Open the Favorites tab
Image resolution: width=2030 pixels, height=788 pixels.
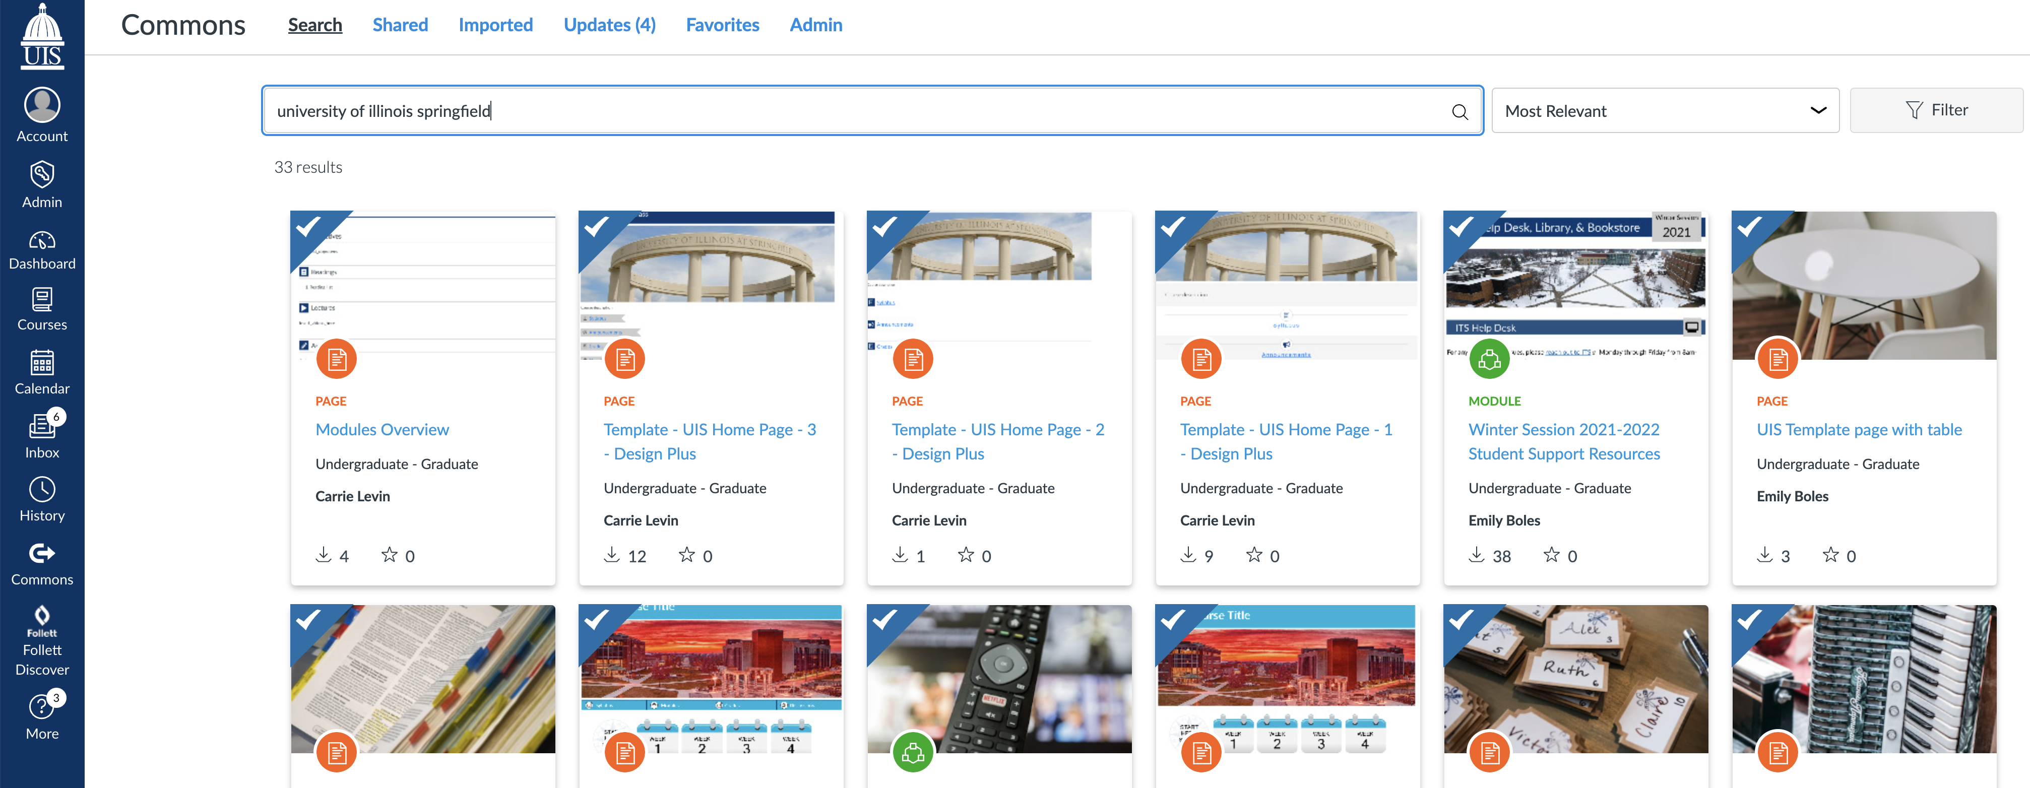point(723,25)
